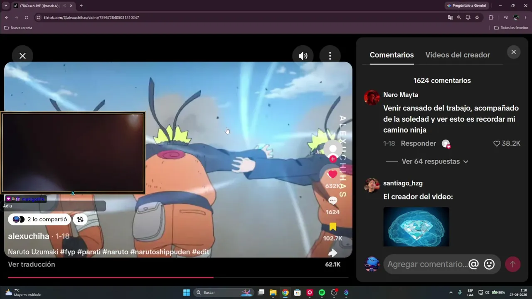Image resolution: width=532 pixels, height=299 pixels.
Task: Open Spotify from the taskbar
Action: [x=322, y=292]
